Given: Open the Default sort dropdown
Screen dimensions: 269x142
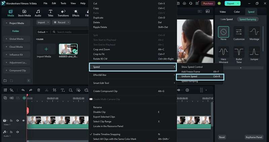Looking at the screenshot, I should [43, 32].
